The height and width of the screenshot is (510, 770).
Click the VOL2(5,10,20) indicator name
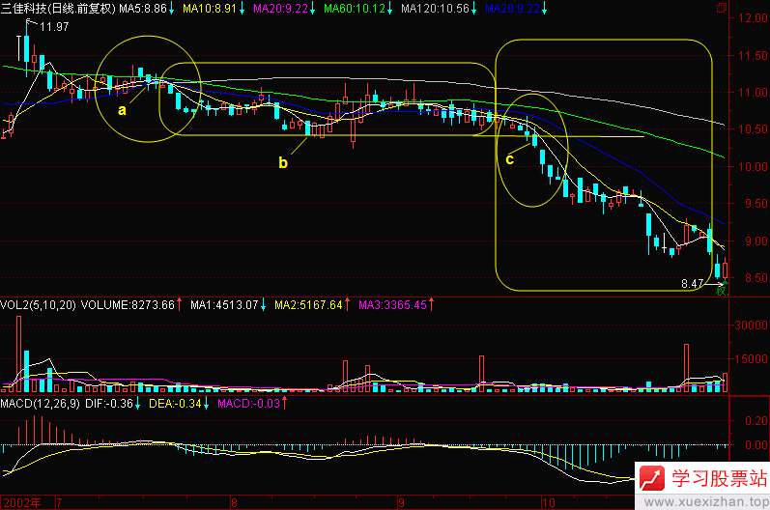pyautogui.click(x=38, y=305)
